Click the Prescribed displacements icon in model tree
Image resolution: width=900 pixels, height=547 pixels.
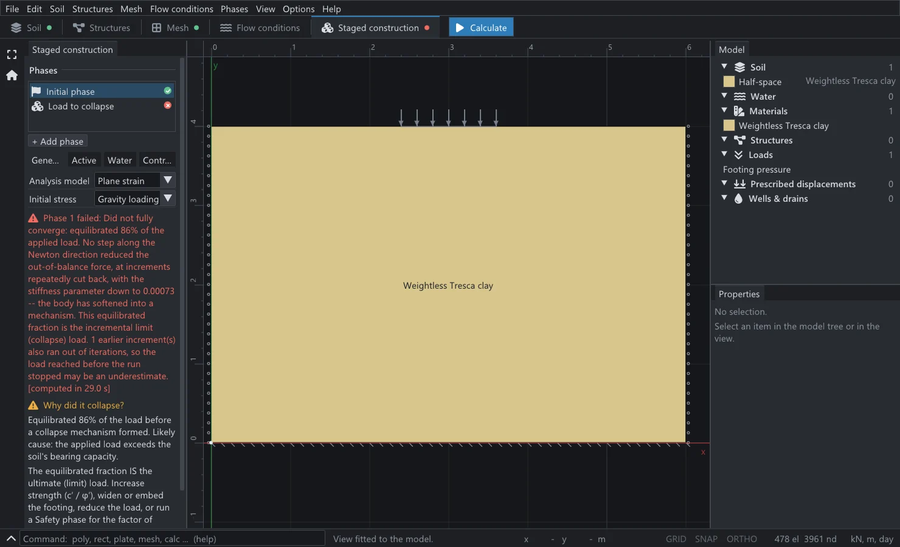[739, 184]
